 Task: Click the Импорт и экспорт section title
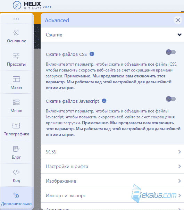click(66, 195)
